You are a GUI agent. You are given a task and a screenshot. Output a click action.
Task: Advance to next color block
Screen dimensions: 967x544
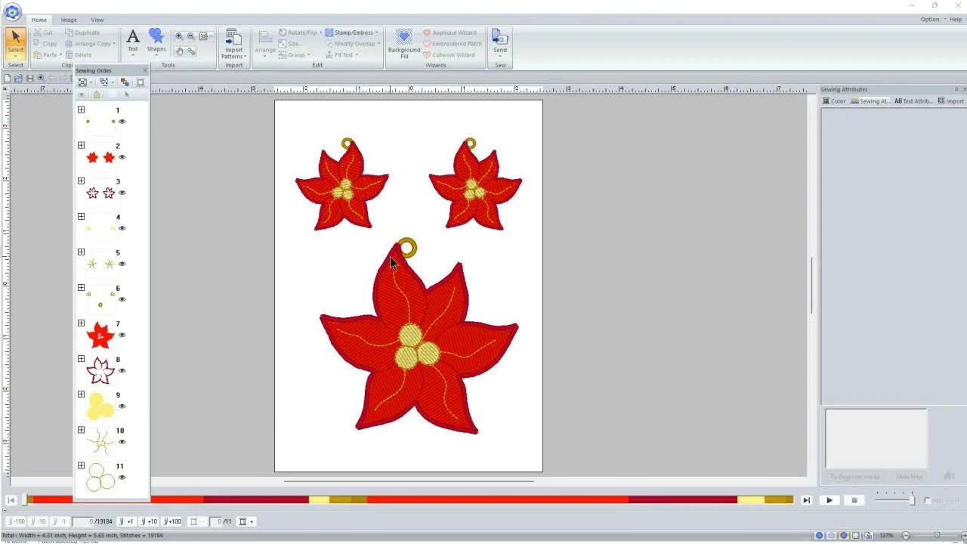click(x=245, y=521)
